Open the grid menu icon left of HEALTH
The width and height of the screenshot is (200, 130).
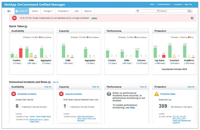(x=9, y=11)
